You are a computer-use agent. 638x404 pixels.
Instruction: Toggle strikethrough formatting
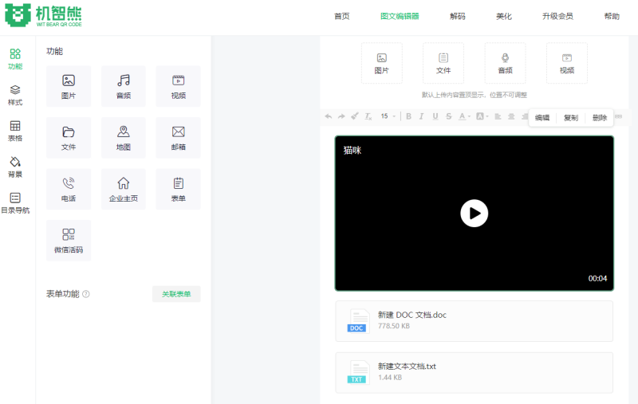(449, 116)
